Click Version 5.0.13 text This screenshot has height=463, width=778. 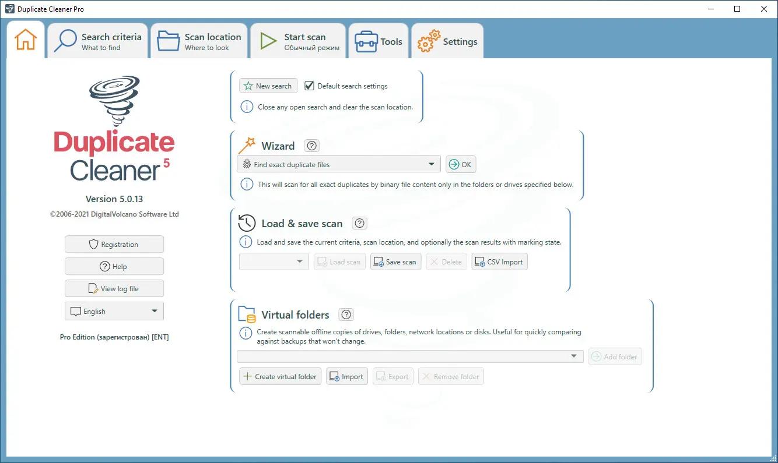point(114,199)
